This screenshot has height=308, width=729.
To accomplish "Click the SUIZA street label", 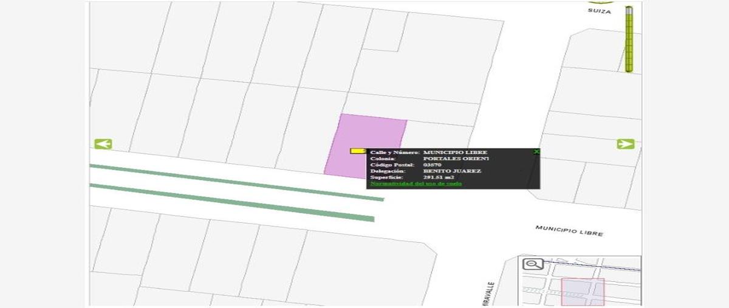I will pos(599,11).
